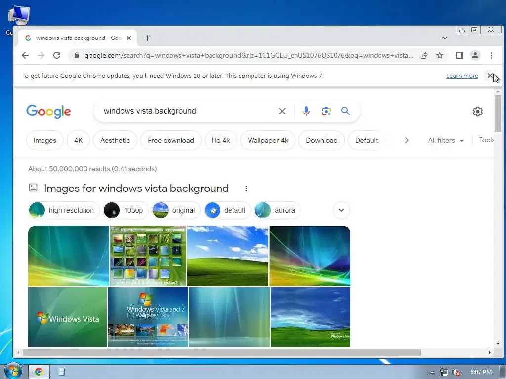This screenshot has width=506, height=379.
Task: Bookmark this tab with star icon
Action: (x=439, y=55)
